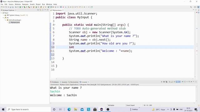The image size is (200, 112).
Task: Toggle Pin Console button
Action: [x=182, y=82]
